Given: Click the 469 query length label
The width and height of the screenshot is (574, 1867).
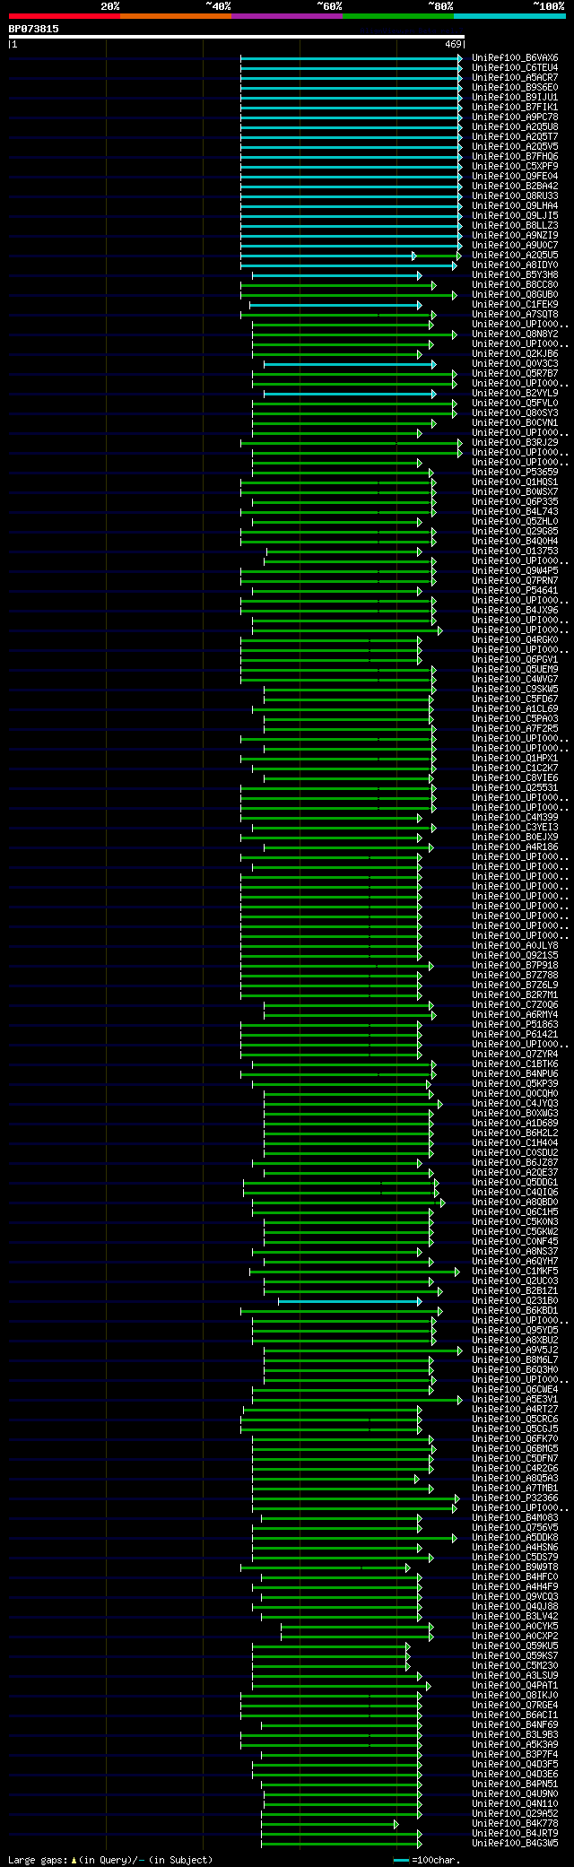Looking at the screenshot, I should point(452,44).
